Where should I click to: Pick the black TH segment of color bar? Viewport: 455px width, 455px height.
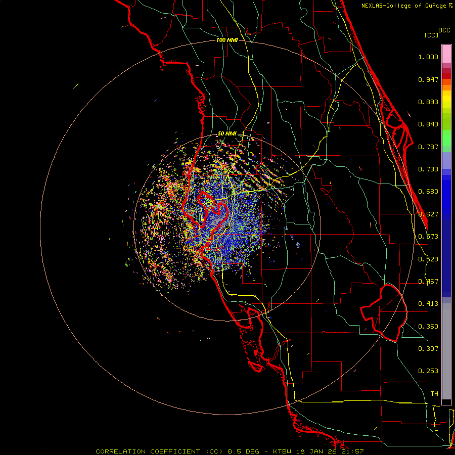tap(446, 401)
